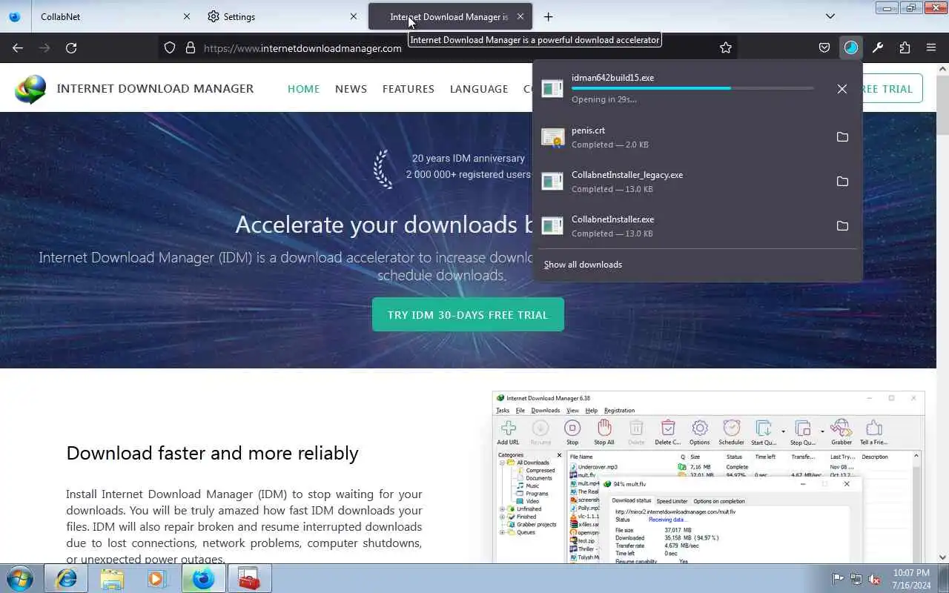Open Windows Explorer from taskbar
Viewport: 949px width, 593px height.
pos(112,579)
